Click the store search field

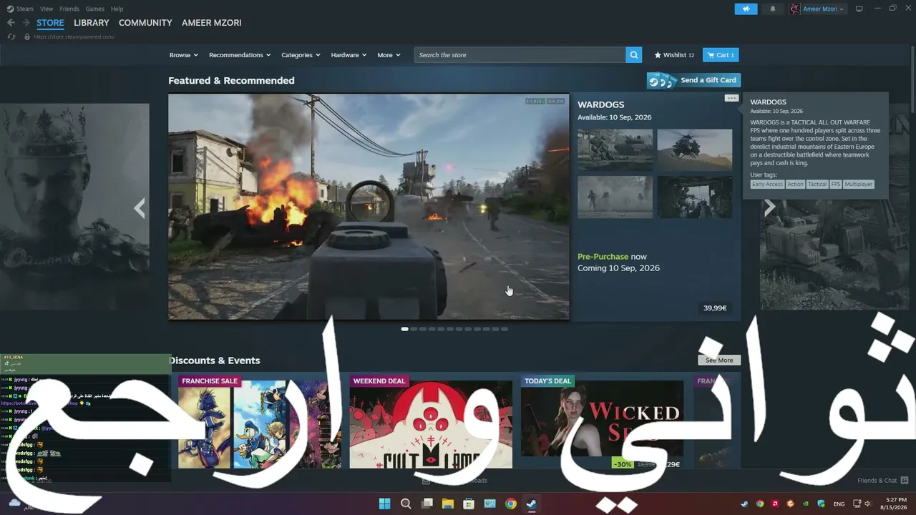[x=520, y=55]
